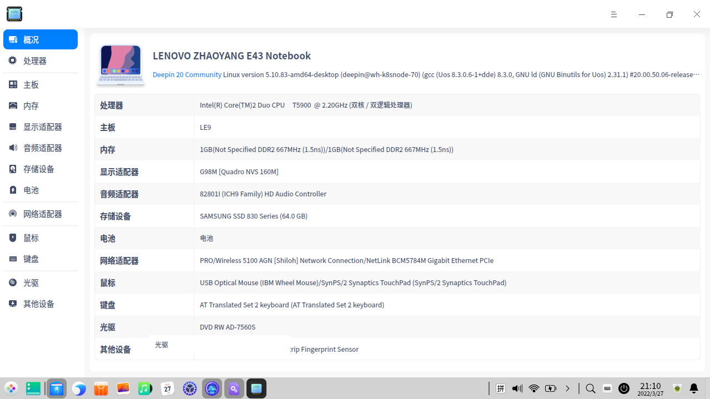The image size is (710, 399).
Task: Open 音频适配器 audio adapter in sidebar
Action: 41,148
